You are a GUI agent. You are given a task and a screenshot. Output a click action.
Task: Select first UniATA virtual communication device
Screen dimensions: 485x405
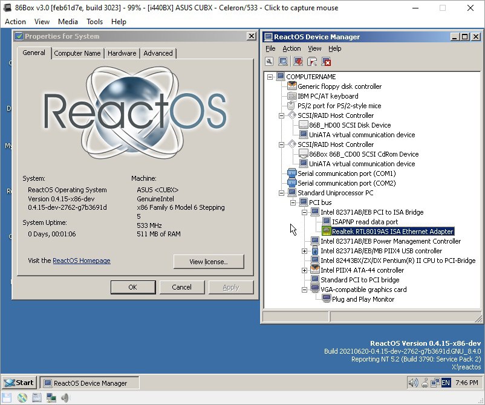point(362,134)
